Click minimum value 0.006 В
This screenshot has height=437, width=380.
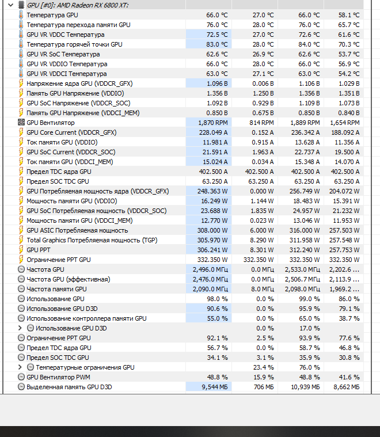pyautogui.click(x=263, y=83)
